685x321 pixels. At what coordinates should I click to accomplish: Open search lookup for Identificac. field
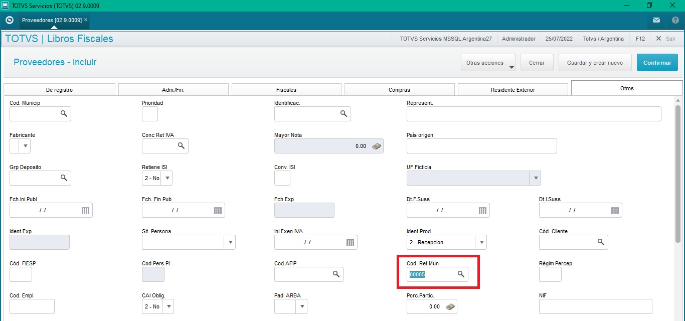pyautogui.click(x=344, y=114)
